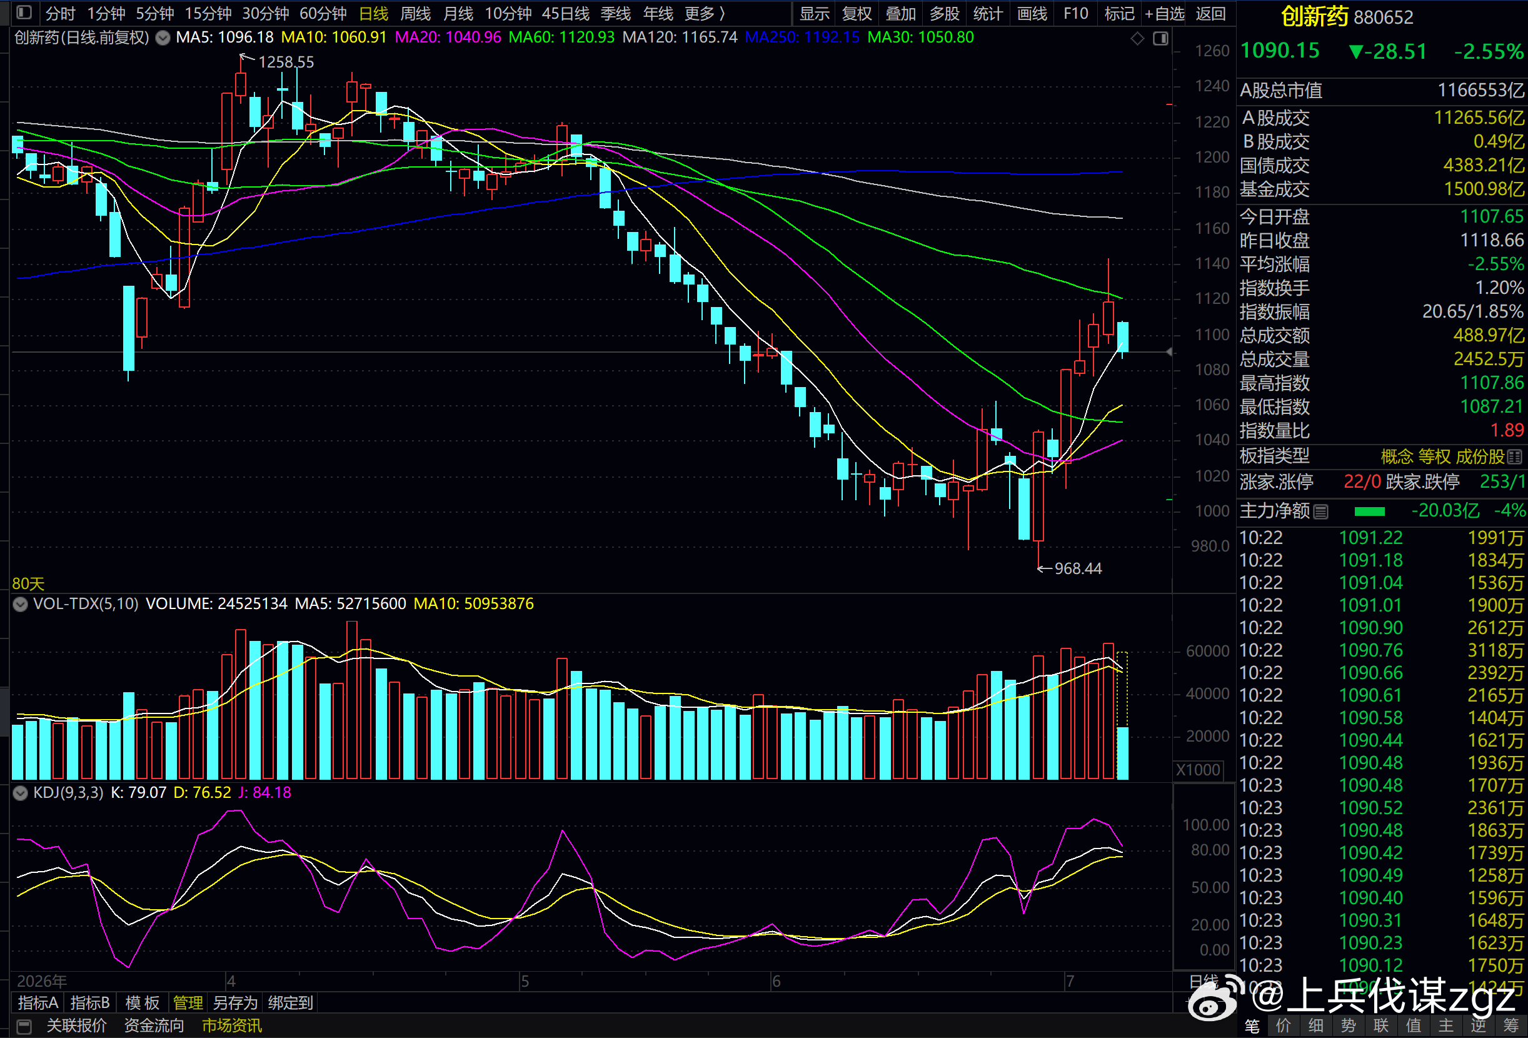Open the 更多 periods dropdown
The width and height of the screenshot is (1528, 1038).
[704, 13]
